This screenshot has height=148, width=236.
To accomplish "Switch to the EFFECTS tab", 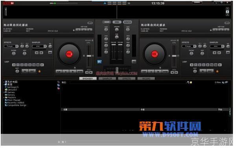I will [x=127, y=79].
